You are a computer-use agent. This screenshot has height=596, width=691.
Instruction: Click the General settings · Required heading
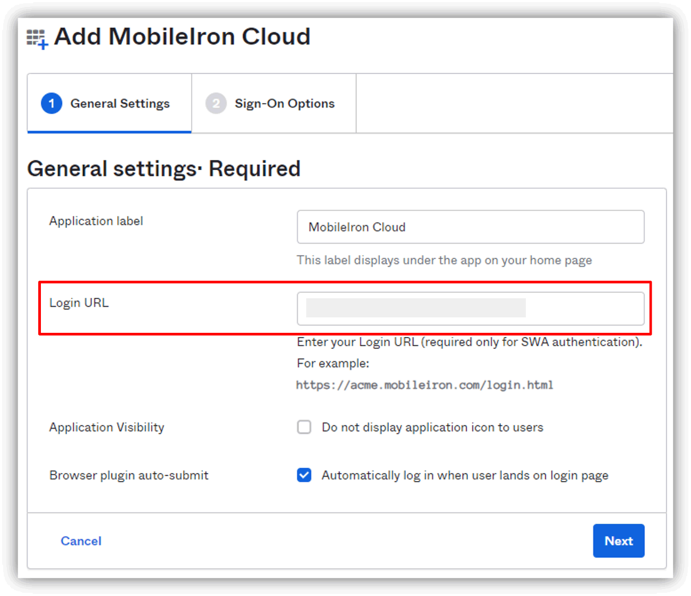[164, 169]
